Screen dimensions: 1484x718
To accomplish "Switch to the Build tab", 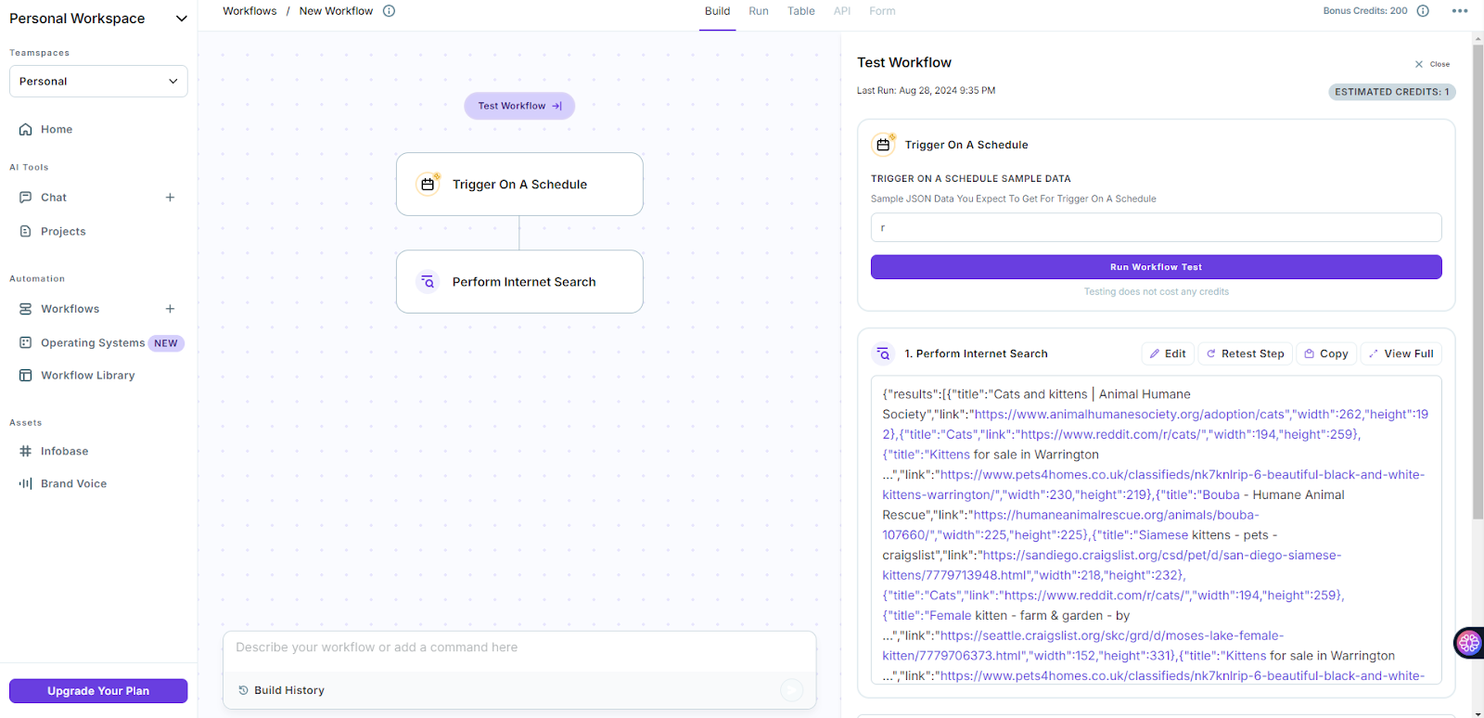I will [717, 11].
